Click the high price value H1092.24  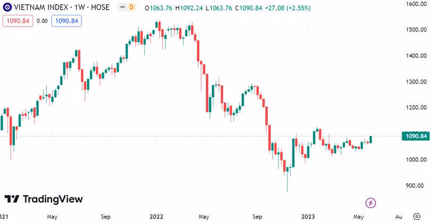point(195,8)
